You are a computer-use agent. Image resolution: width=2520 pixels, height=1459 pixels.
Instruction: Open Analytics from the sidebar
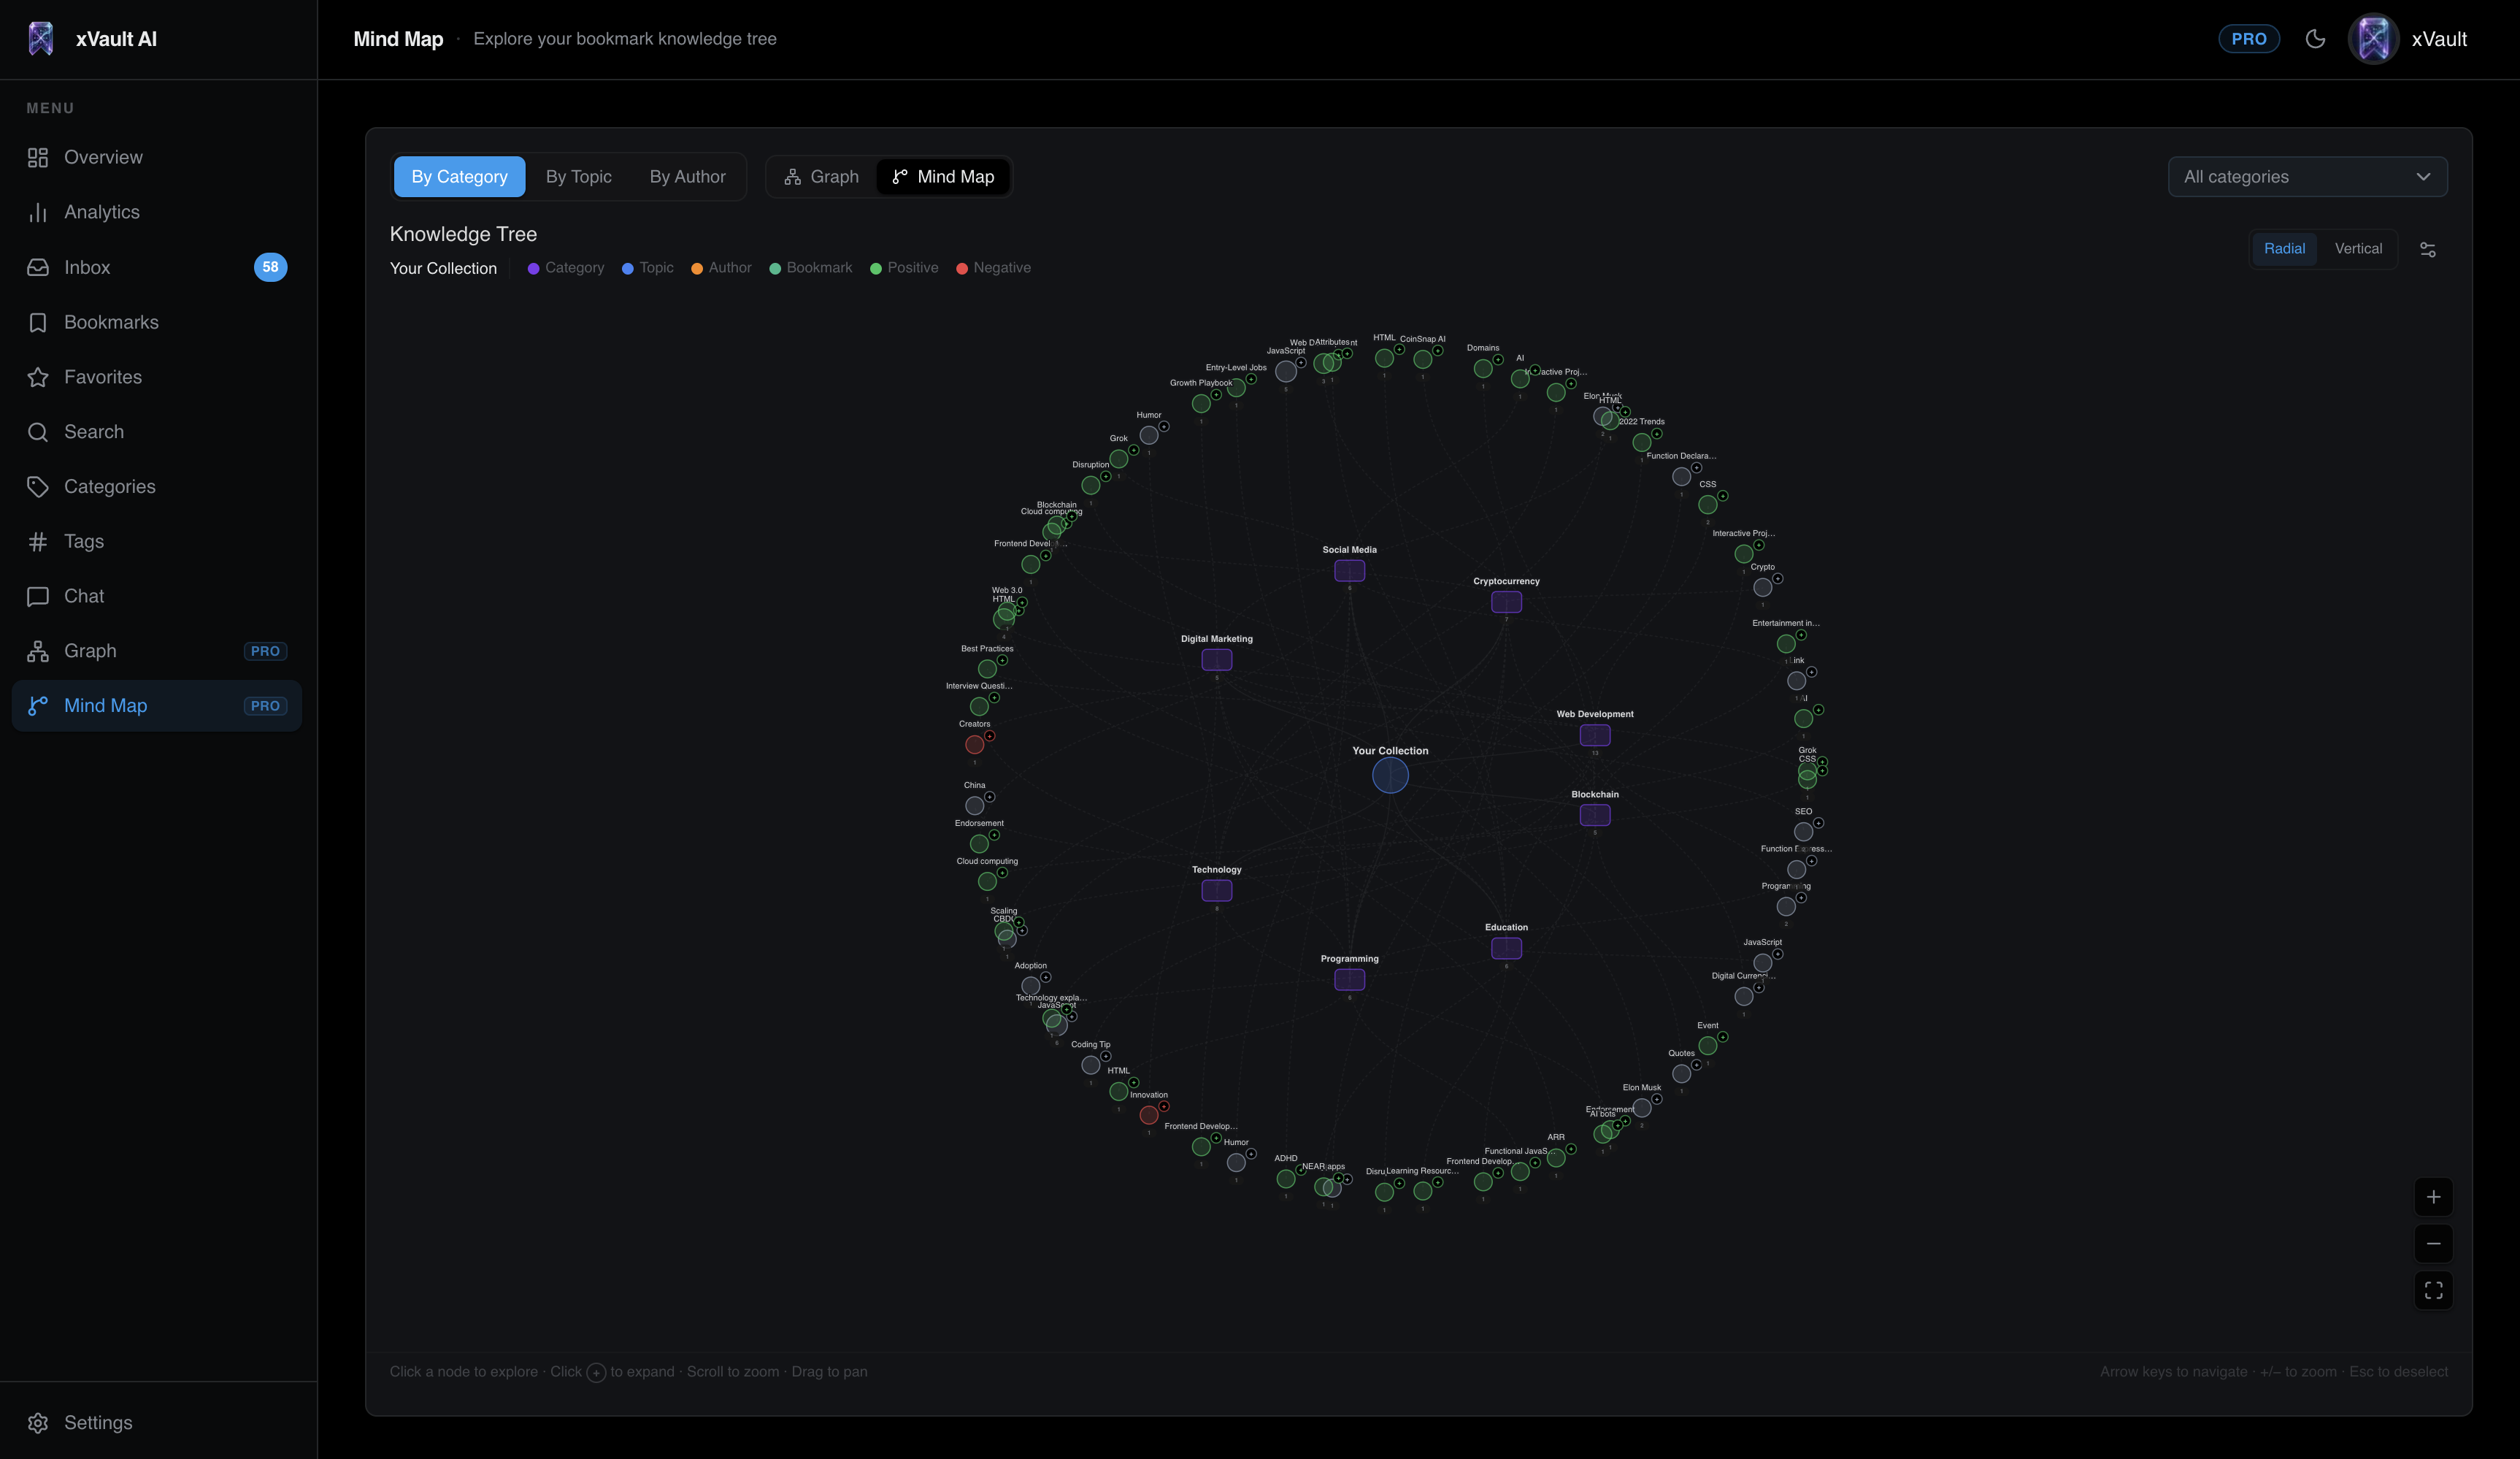click(102, 212)
